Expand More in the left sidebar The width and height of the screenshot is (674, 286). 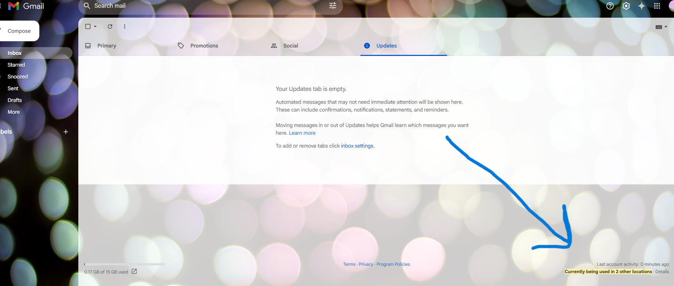[14, 112]
